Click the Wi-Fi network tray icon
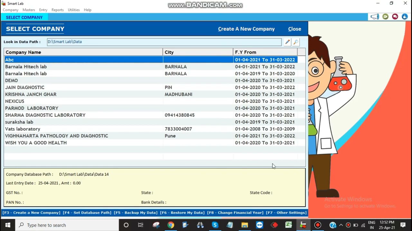 pos(363,225)
